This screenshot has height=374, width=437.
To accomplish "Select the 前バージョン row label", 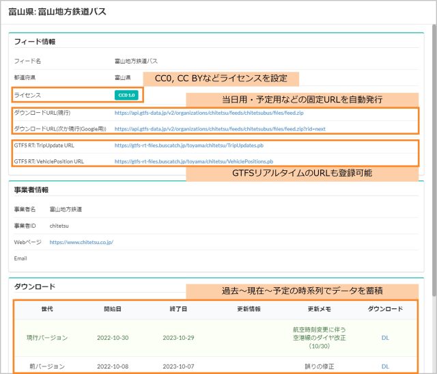I will 47,366.
